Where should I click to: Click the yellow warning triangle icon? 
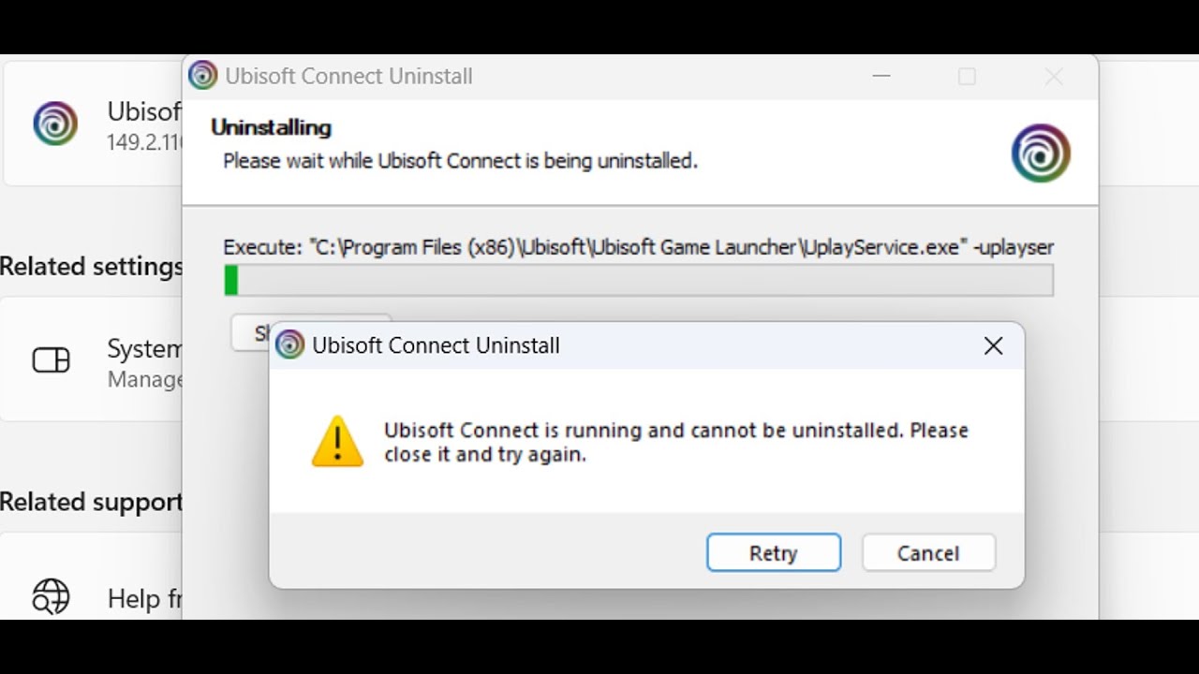[x=337, y=442]
